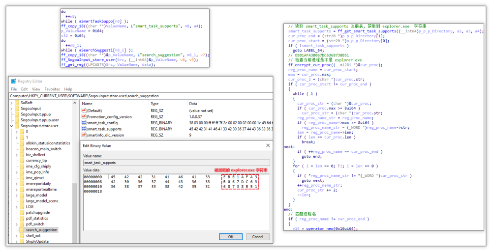
Task: Close the Edit Binary Value dialog
Action: pos(268,146)
